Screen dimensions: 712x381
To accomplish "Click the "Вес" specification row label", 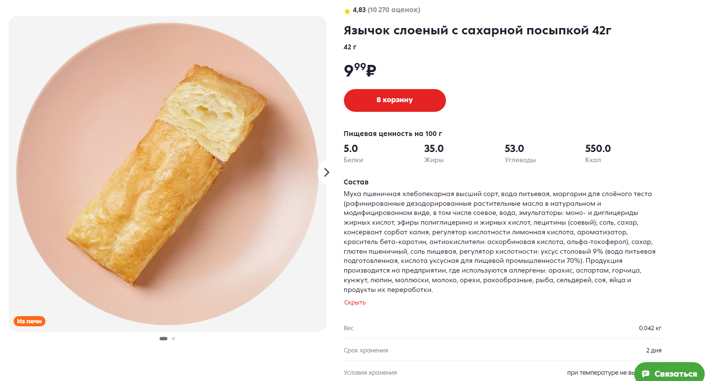I will click(349, 328).
